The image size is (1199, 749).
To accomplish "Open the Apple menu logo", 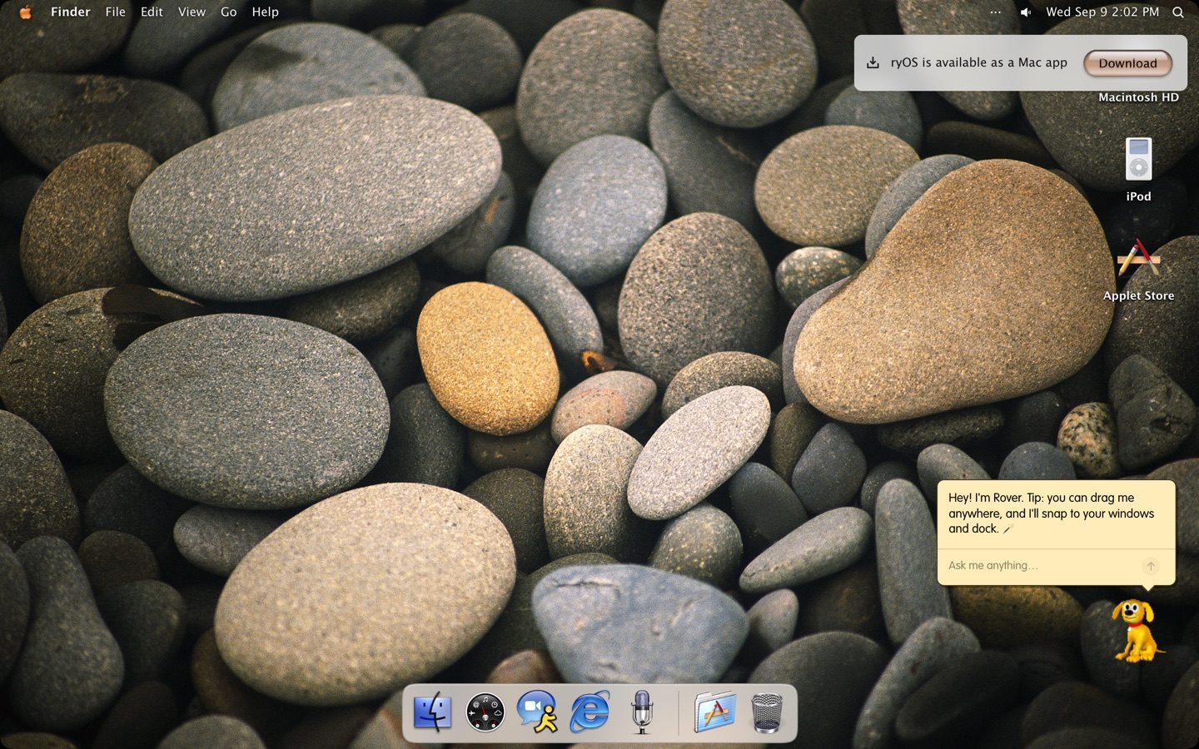I will [x=26, y=12].
